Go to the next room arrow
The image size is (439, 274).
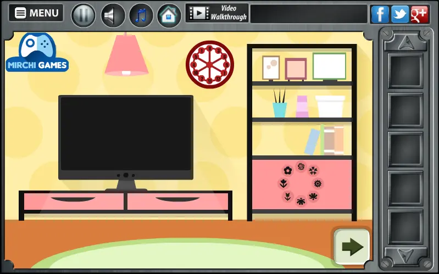pos(352,247)
